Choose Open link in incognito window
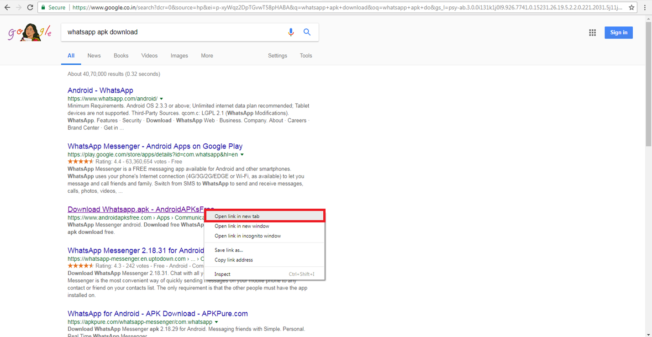 [x=264, y=236]
